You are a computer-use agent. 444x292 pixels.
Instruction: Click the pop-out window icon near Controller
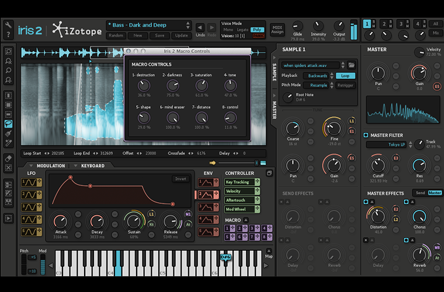coord(269,173)
